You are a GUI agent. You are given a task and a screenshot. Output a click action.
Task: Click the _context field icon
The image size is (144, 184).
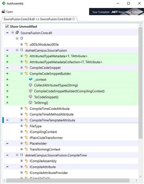point(31,79)
